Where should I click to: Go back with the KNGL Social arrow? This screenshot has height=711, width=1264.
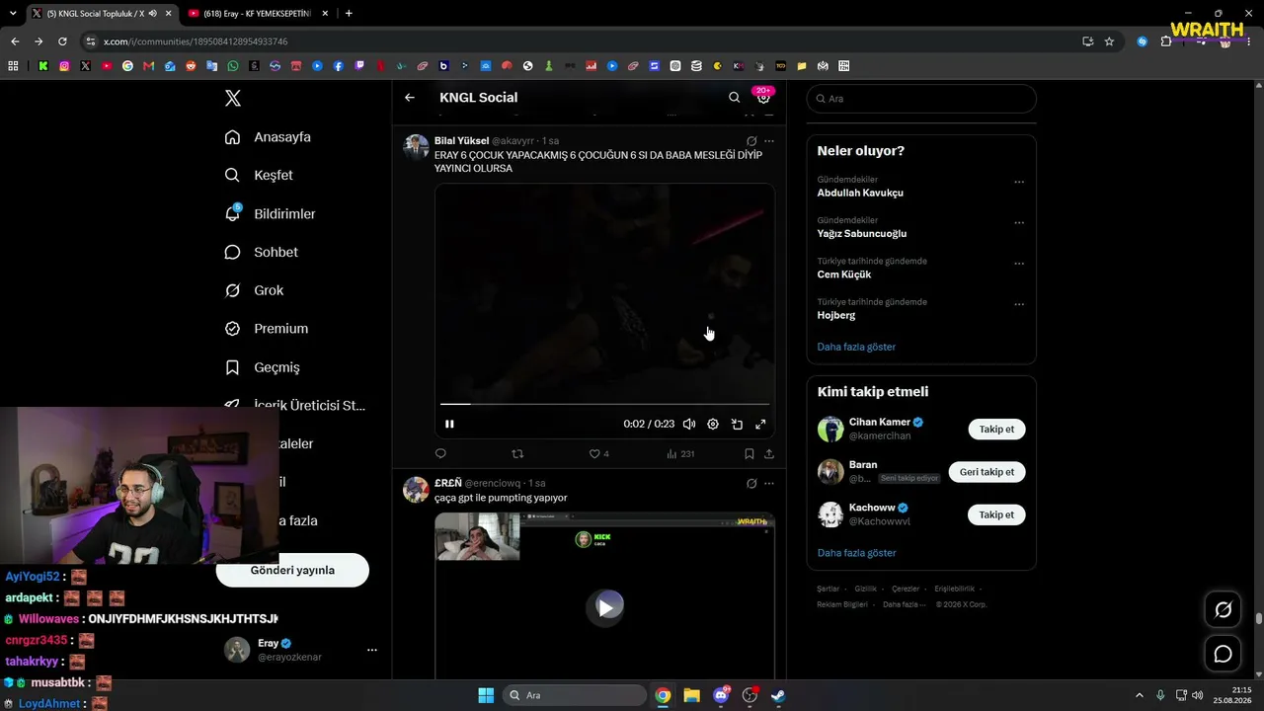pyautogui.click(x=410, y=98)
